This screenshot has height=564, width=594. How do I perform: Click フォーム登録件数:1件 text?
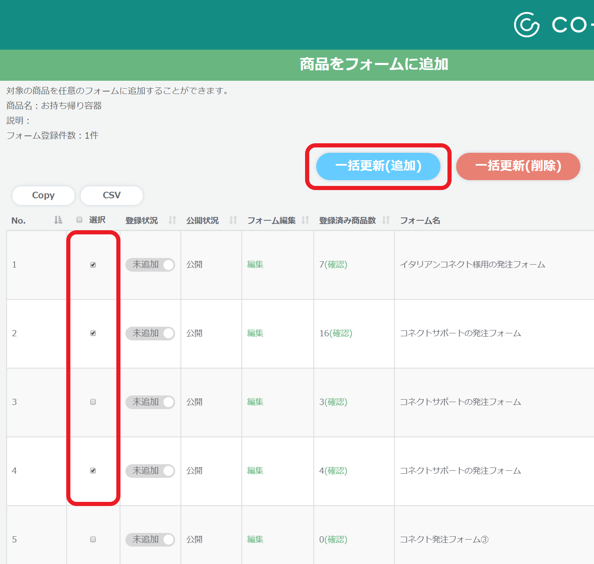53,135
